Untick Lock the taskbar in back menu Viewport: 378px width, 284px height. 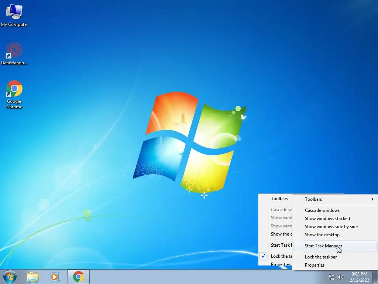pyautogui.click(x=276, y=256)
